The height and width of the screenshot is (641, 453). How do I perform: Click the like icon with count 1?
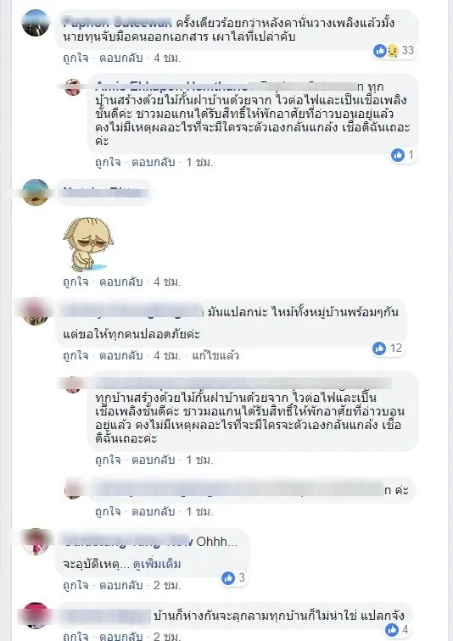(403, 155)
